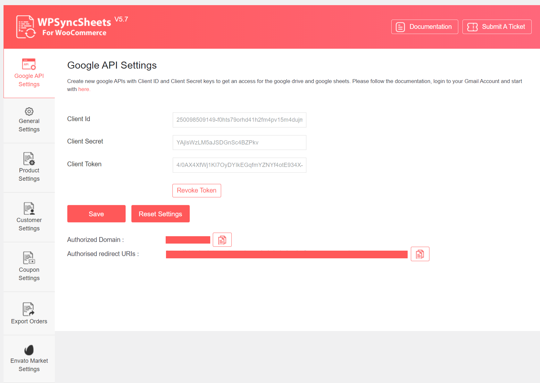Image resolution: width=540 pixels, height=383 pixels.
Task: Save the Google API settings
Action: click(x=96, y=214)
